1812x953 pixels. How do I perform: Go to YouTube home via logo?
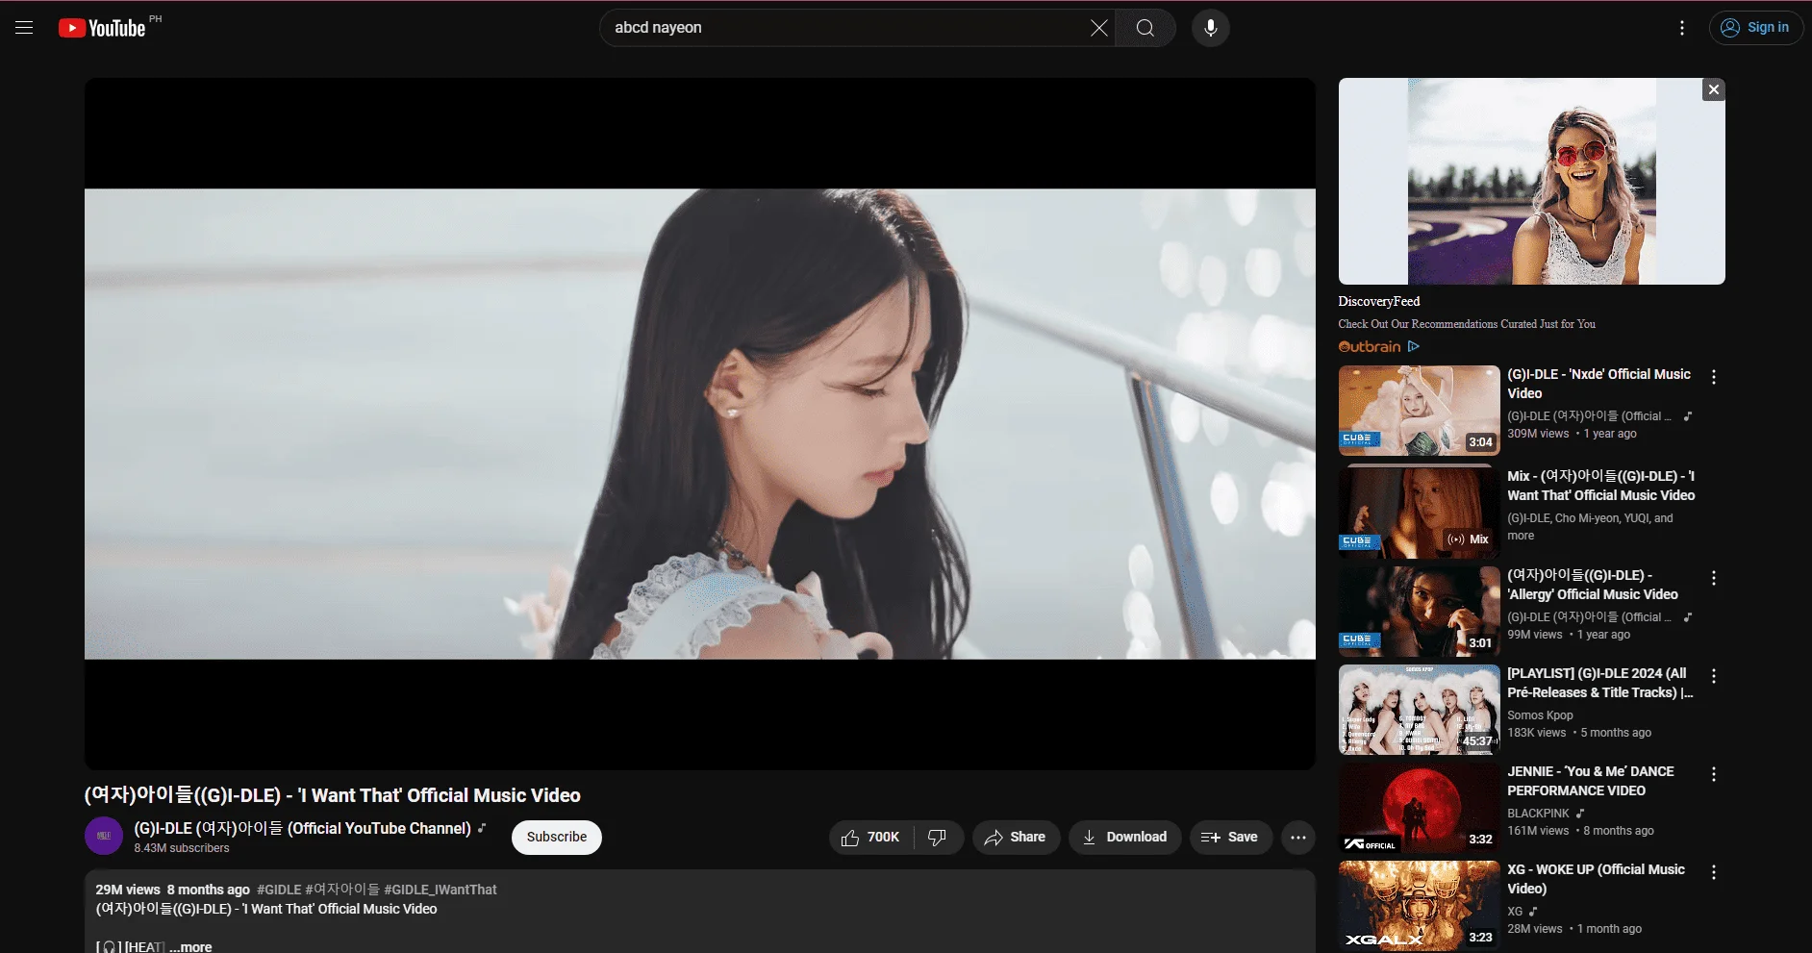point(102,28)
